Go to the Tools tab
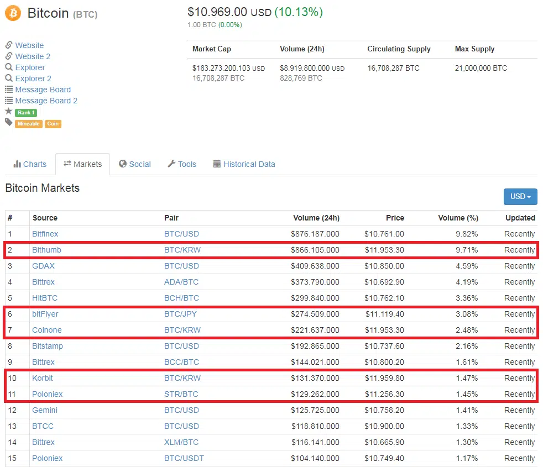The height and width of the screenshot is (467, 543). point(182,164)
